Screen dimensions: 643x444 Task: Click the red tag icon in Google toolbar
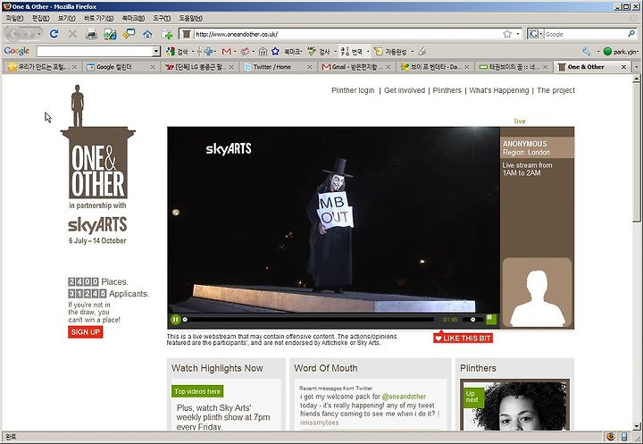(245, 51)
